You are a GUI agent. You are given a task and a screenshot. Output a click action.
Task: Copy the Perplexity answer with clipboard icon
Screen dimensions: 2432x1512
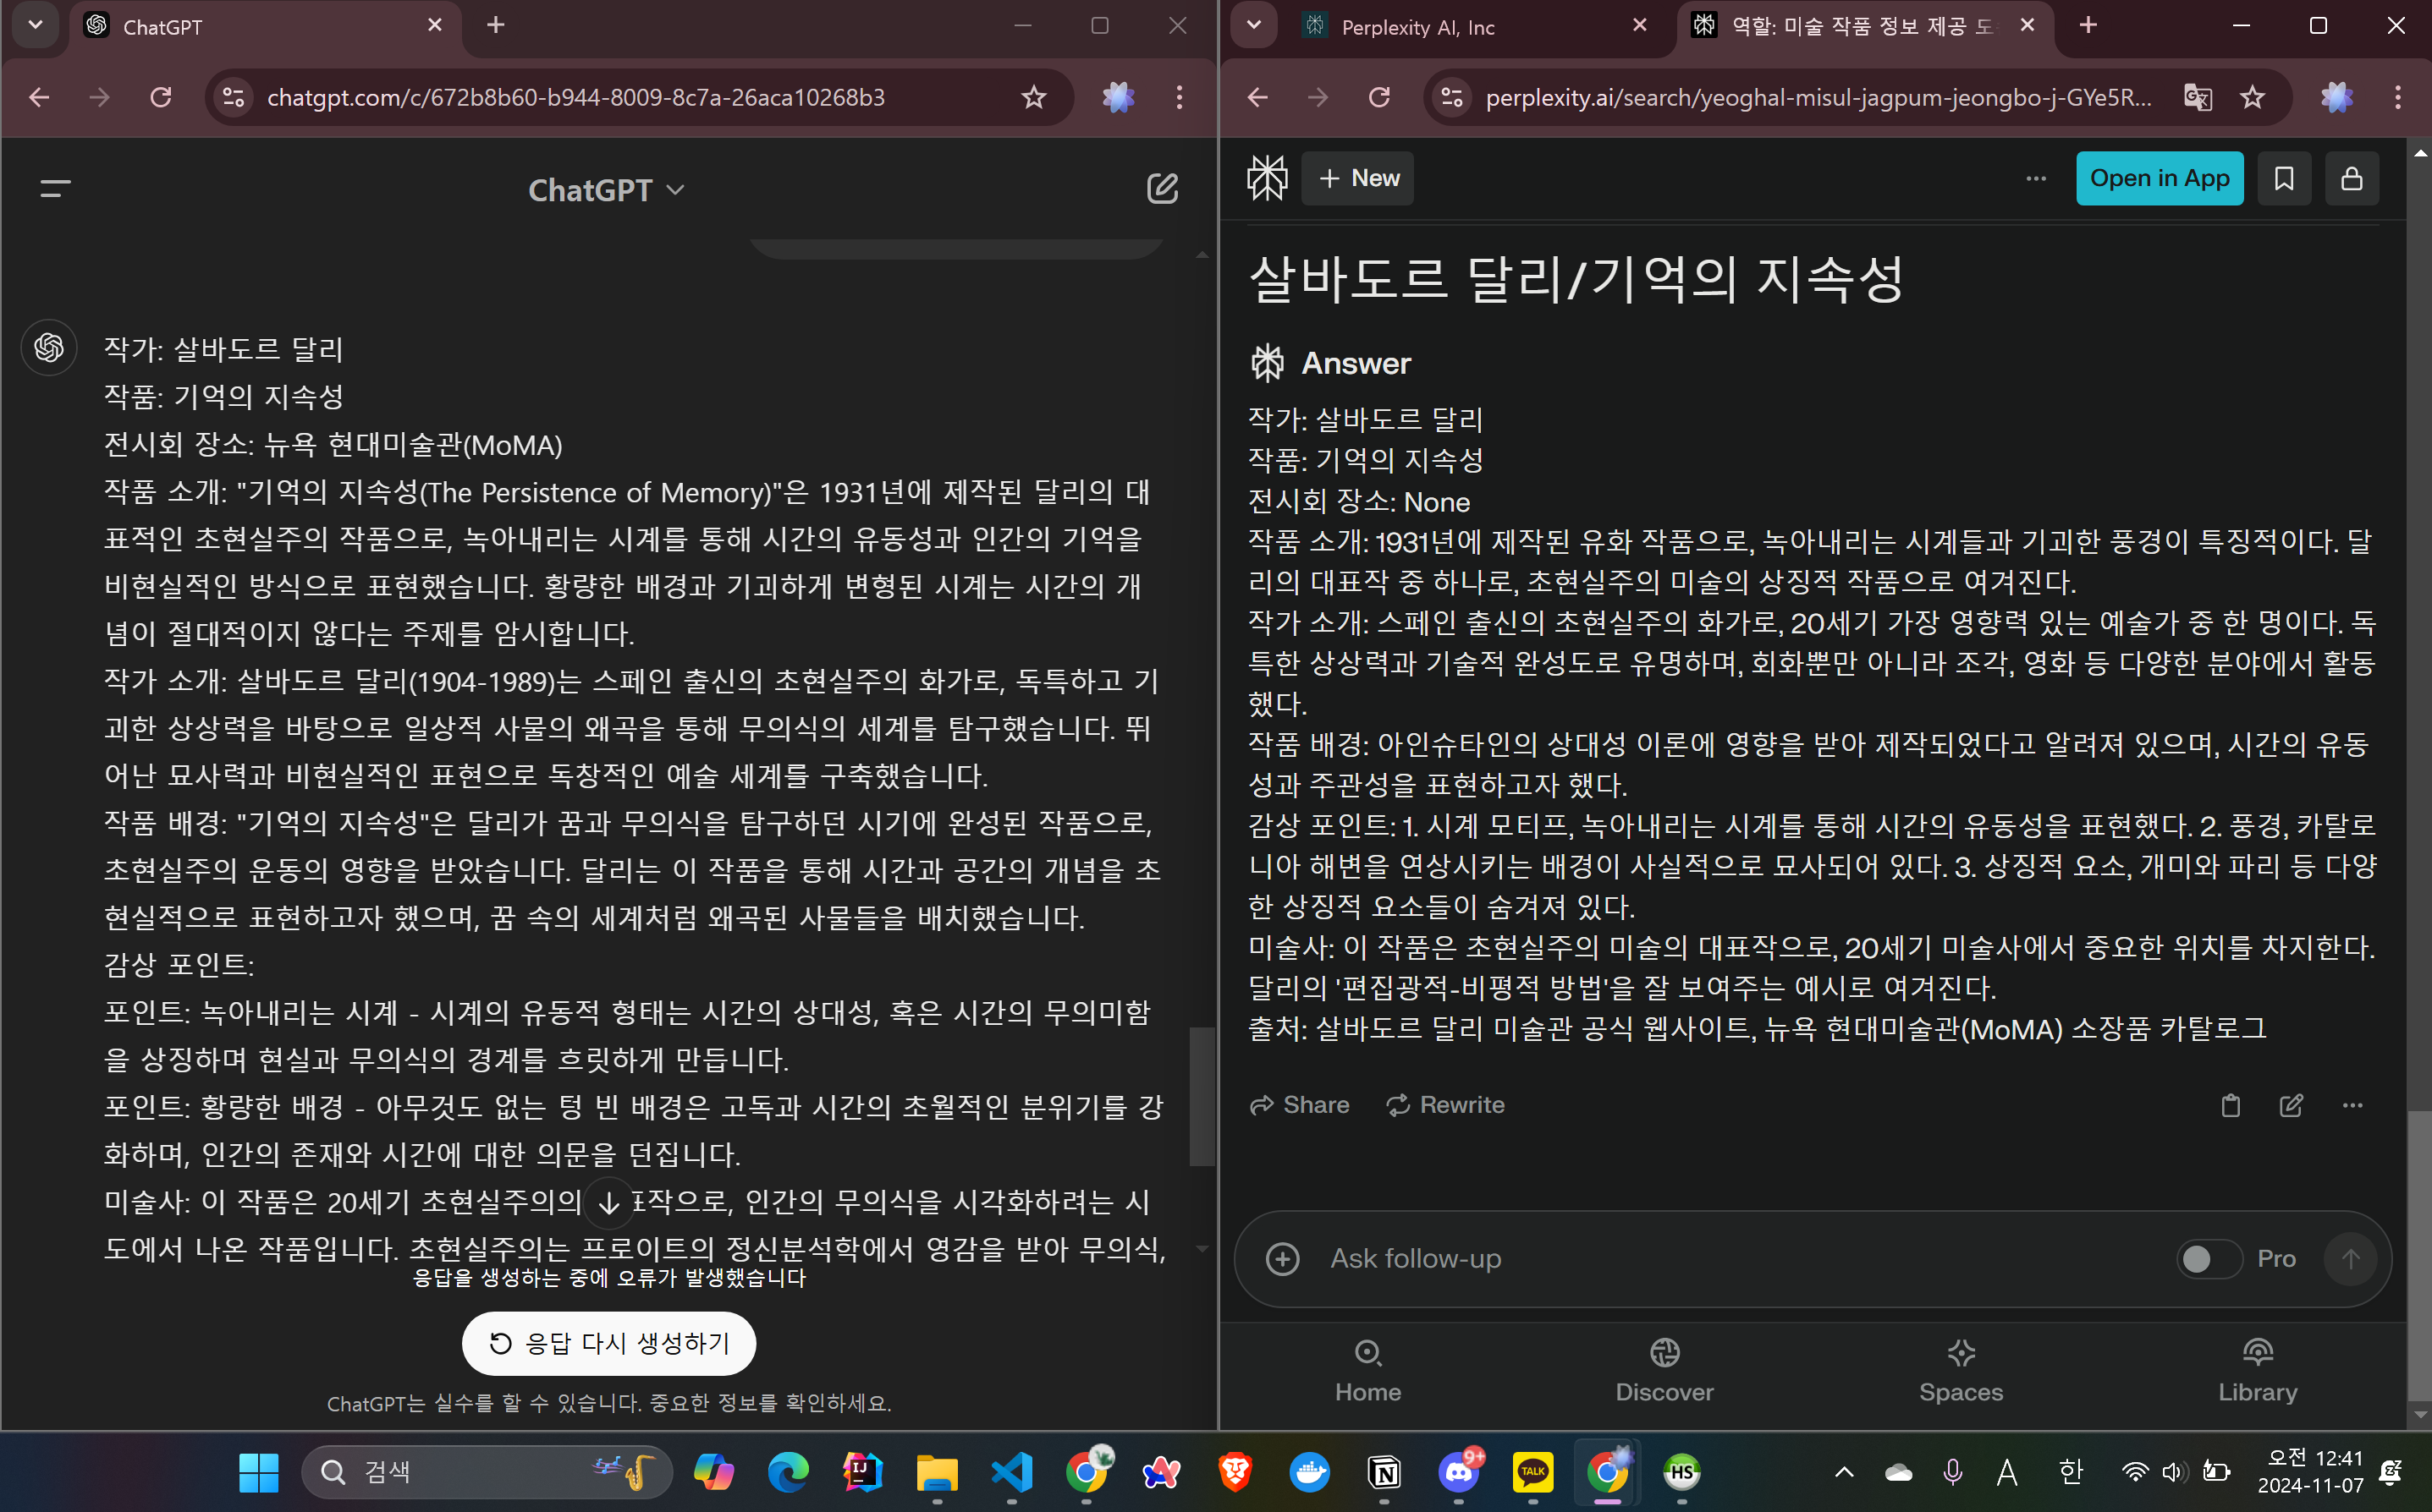[x=2230, y=1105]
